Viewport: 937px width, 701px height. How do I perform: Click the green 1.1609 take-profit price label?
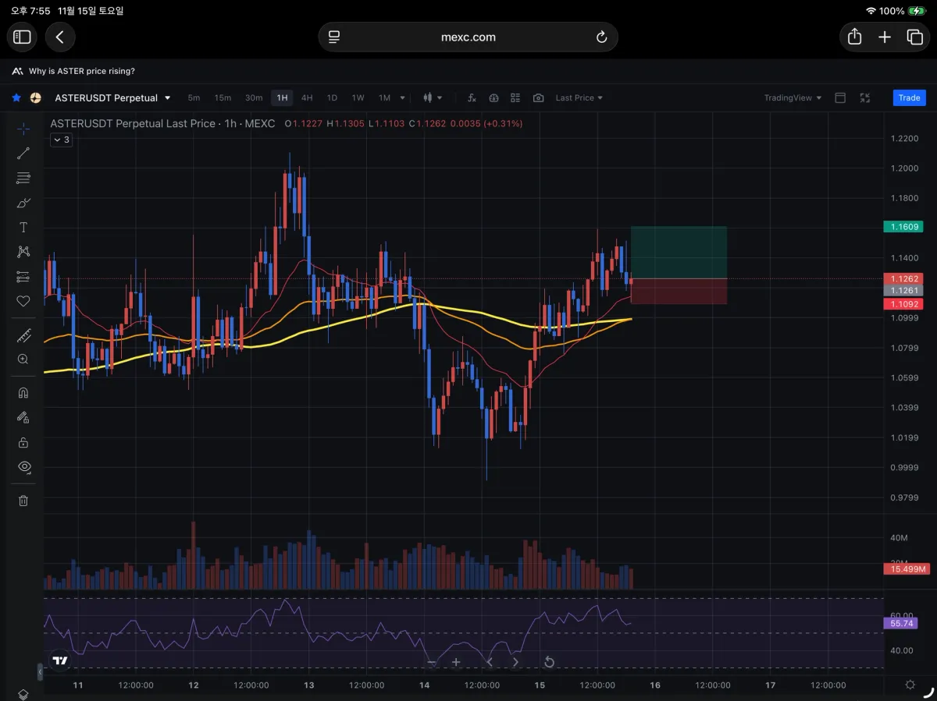click(x=903, y=227)
